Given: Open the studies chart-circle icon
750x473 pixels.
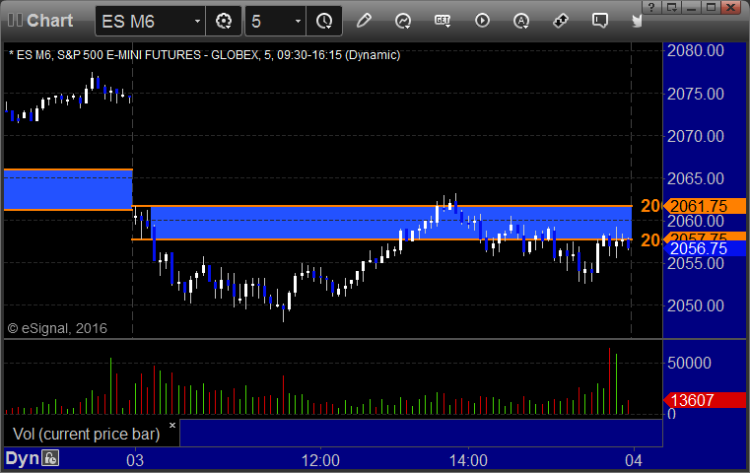Looking at the screenshot, I should tap(403, 21).
